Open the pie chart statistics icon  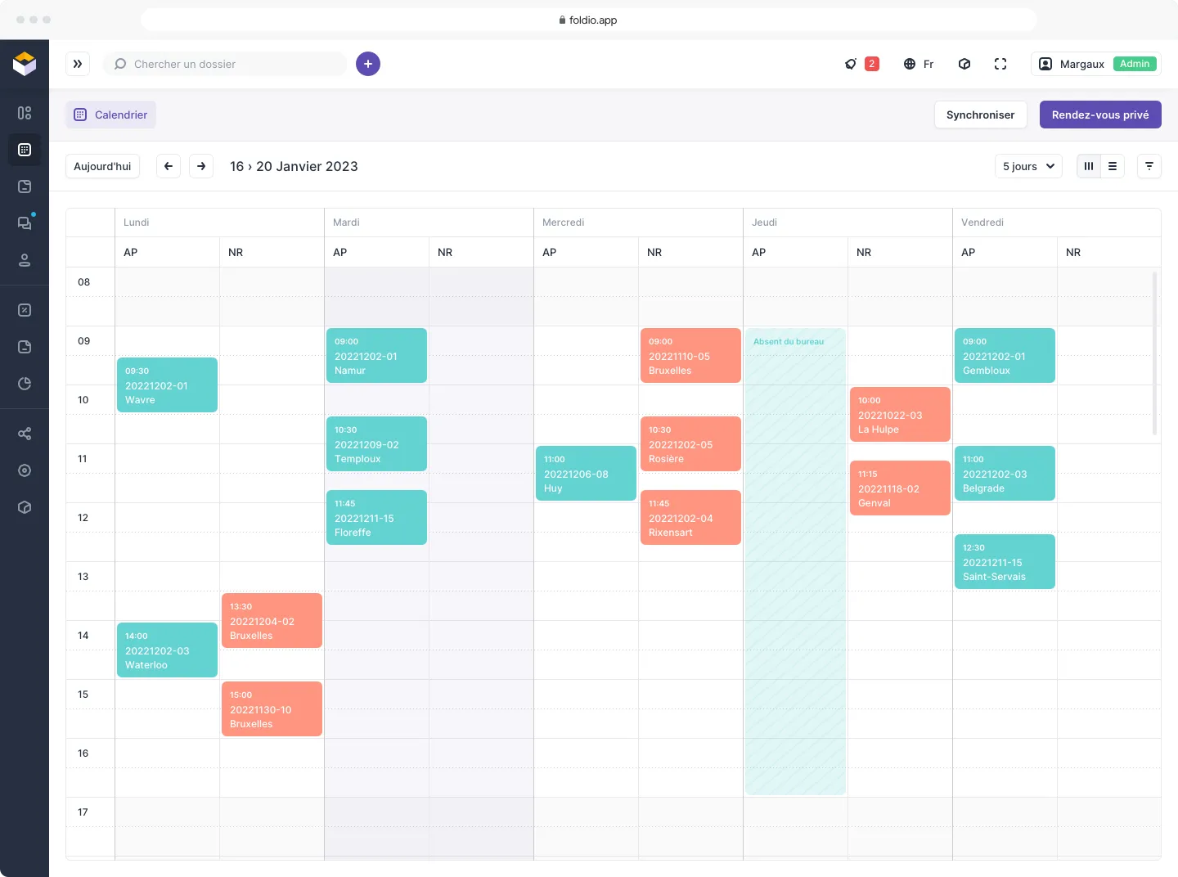pos(25,384)
